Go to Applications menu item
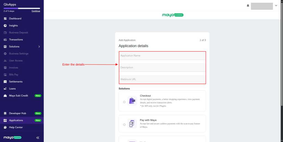This screenshot has width=283, height=142. [x=16, y=120]
